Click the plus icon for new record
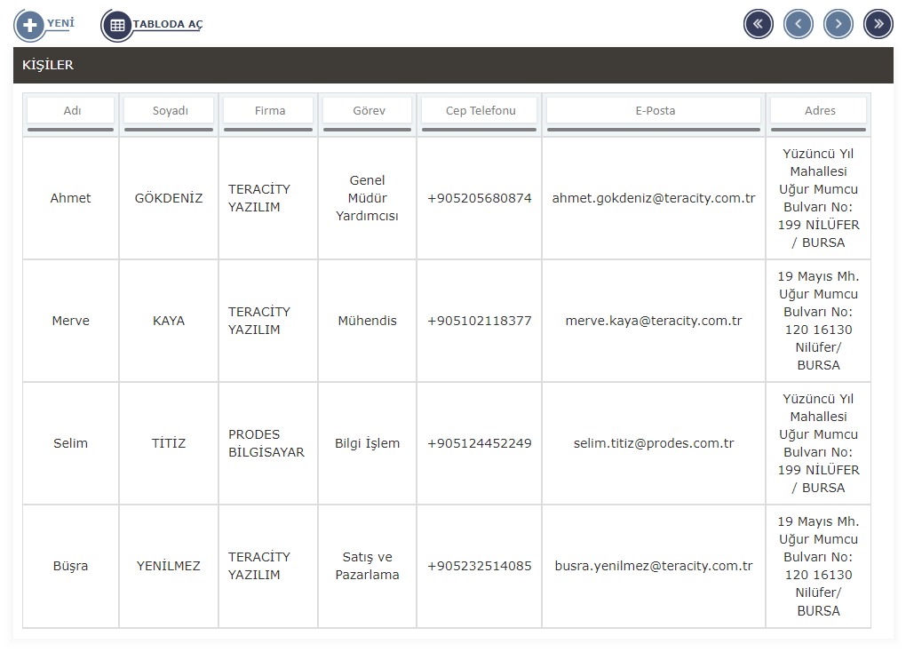 point(29,25)
